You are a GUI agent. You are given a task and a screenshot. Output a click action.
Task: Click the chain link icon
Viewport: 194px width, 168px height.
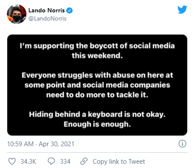pos(84,161)
